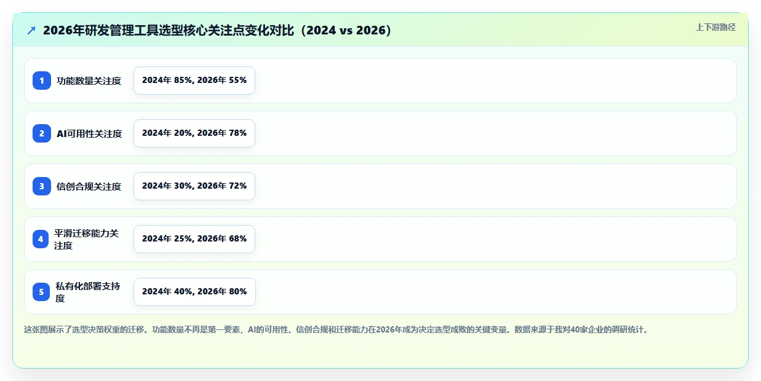This screenshot has height=381, width=761.
Task: Click the value box 2024年 25%, 2026年 68%
Action: pos(194,239)
